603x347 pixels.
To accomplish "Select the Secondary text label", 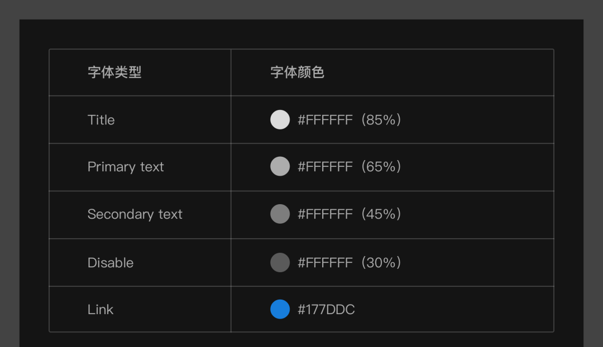I will pos(135,214).
